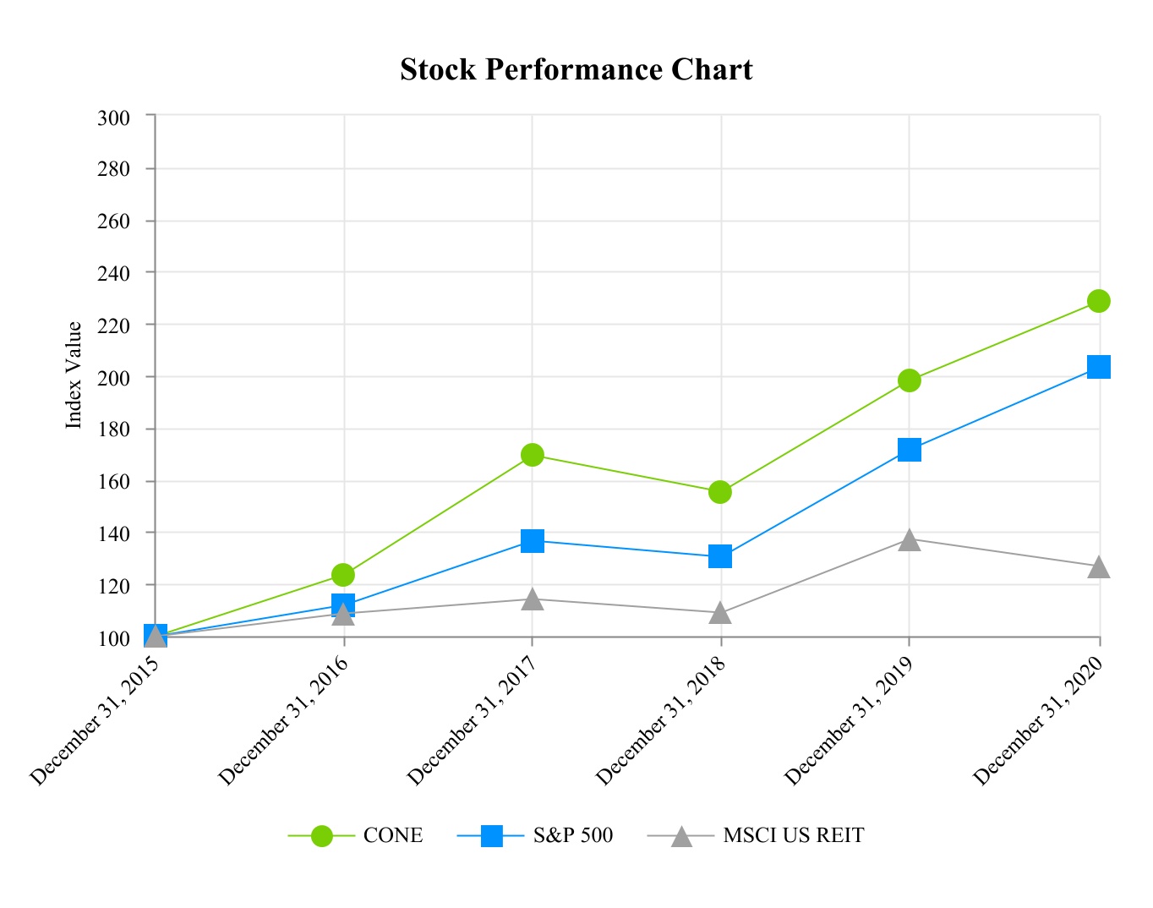Screen dimensions: 1153x908
Task: Select the S&P 500 square marker for 2020
Action: [1098, 367]
